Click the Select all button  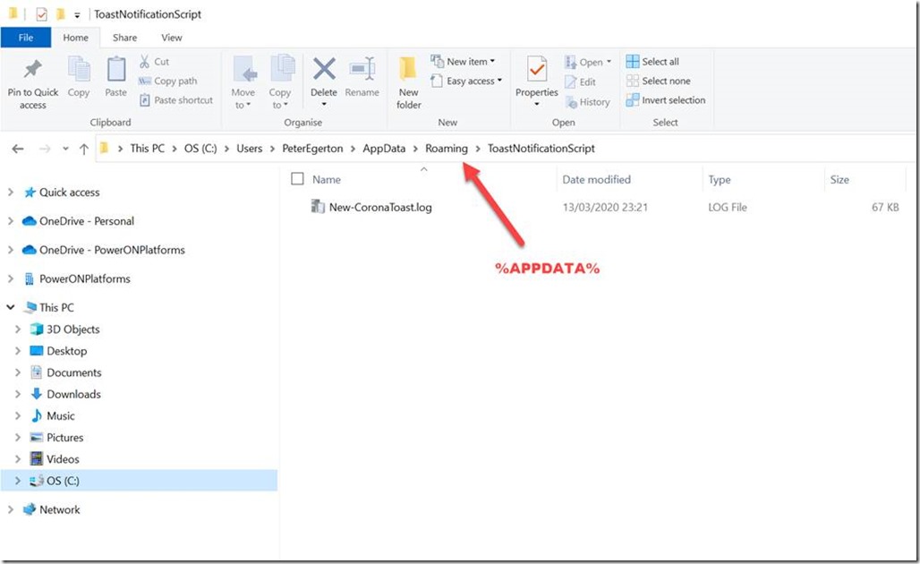(x=653, y=62)
